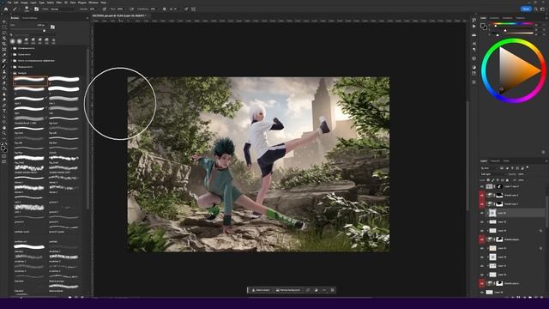Select the Crop tool

coord(4,44)
